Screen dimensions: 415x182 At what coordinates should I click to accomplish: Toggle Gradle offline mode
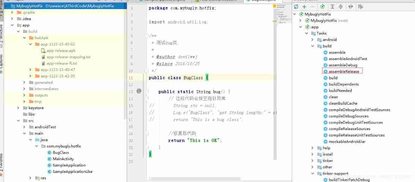351,7
